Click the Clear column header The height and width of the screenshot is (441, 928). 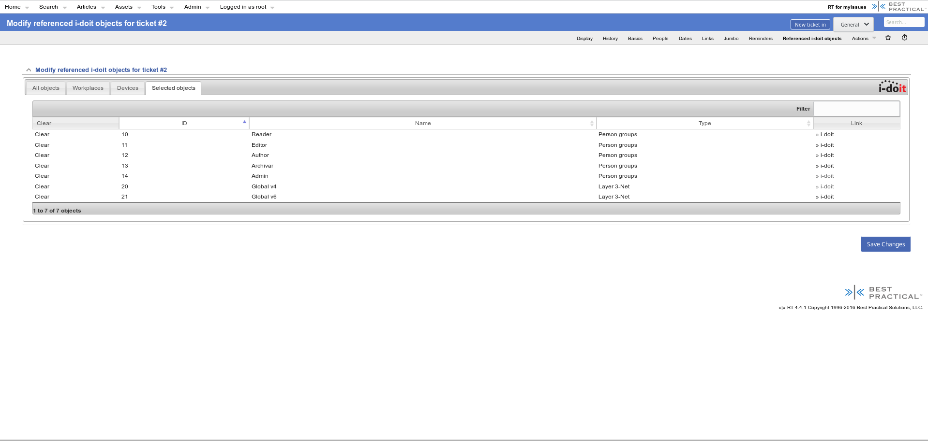coord(75,123)
